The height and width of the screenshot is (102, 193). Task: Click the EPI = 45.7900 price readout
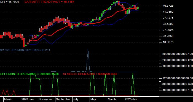[10, 2]
